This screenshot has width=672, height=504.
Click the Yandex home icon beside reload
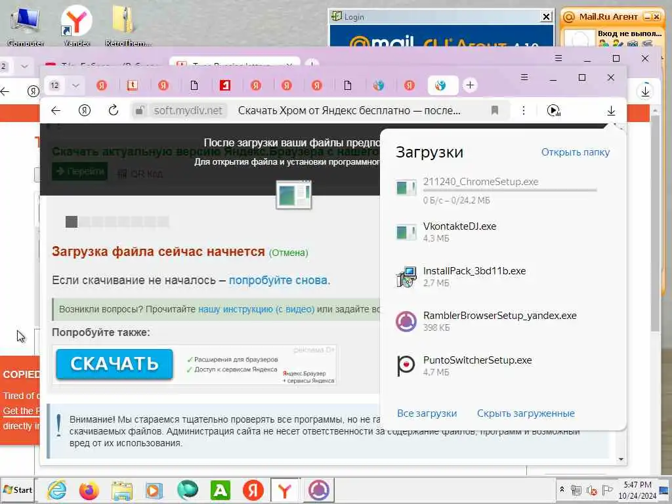[85, 110]
